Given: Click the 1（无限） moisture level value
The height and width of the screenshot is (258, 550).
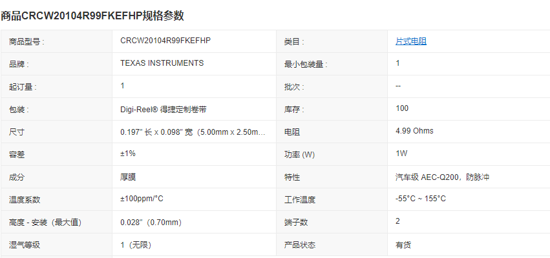Looking at the screenshot, I should (136, 244).
